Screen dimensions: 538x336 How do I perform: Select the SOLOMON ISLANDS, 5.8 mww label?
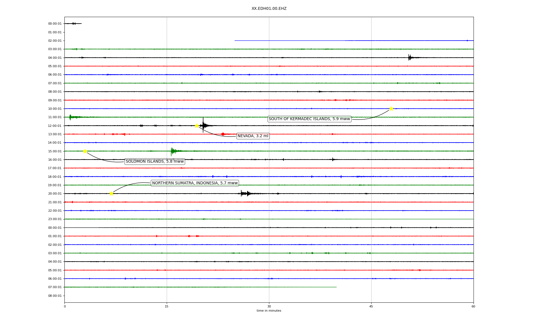155,162
